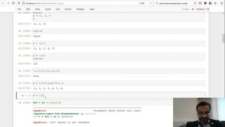The width and height of the screenshot is (225, 127).
Task: Click the Python 3 kernel label
Action: click(x=201, y=9)
